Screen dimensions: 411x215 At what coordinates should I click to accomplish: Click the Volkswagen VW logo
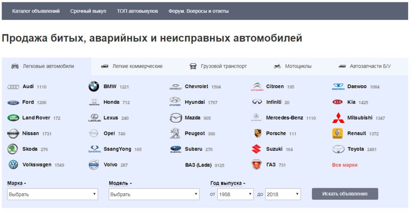click(13, 165)
